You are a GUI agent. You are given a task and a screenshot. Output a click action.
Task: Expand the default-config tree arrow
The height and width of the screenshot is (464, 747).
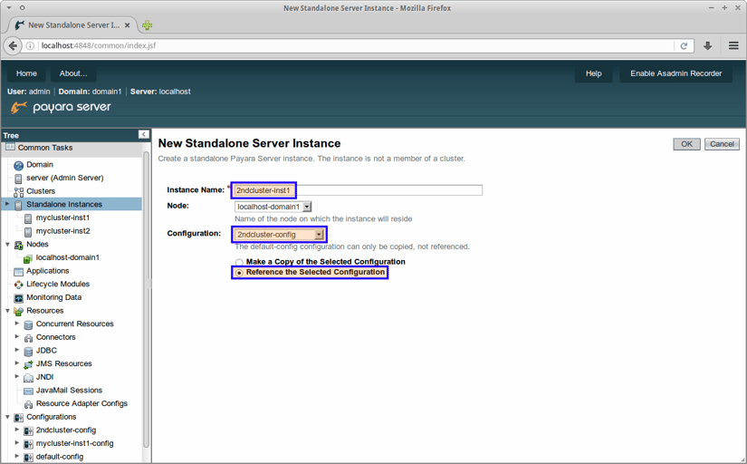pyautogui.click(x=17, y=456)
